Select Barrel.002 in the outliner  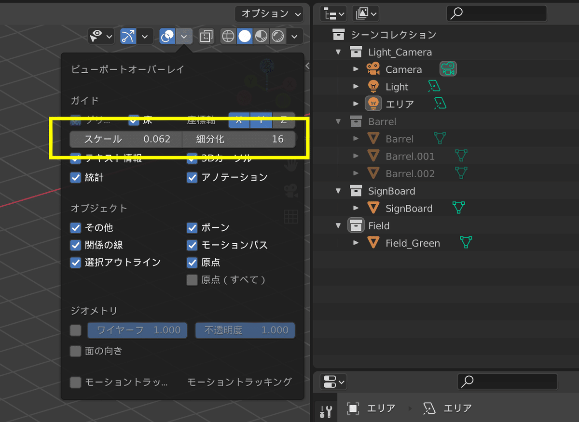(410, 173)
